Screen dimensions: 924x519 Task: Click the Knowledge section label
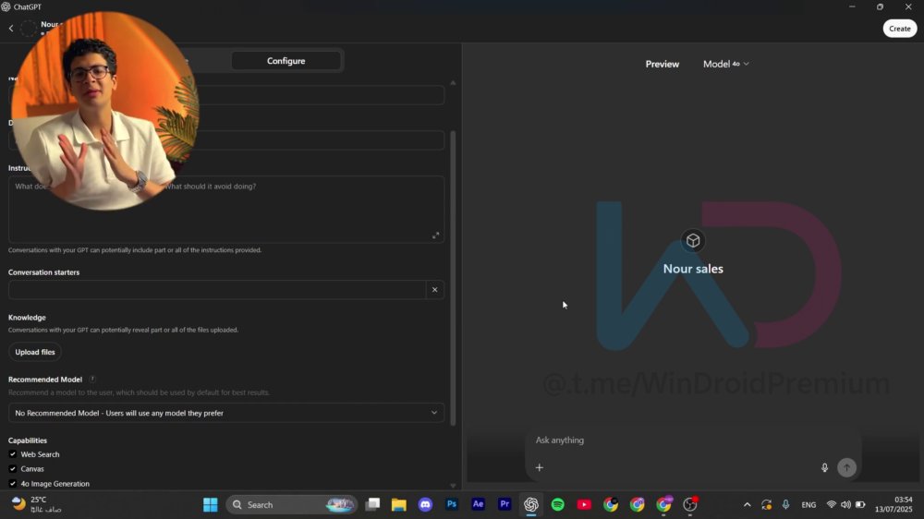click(x=27, y=318)
